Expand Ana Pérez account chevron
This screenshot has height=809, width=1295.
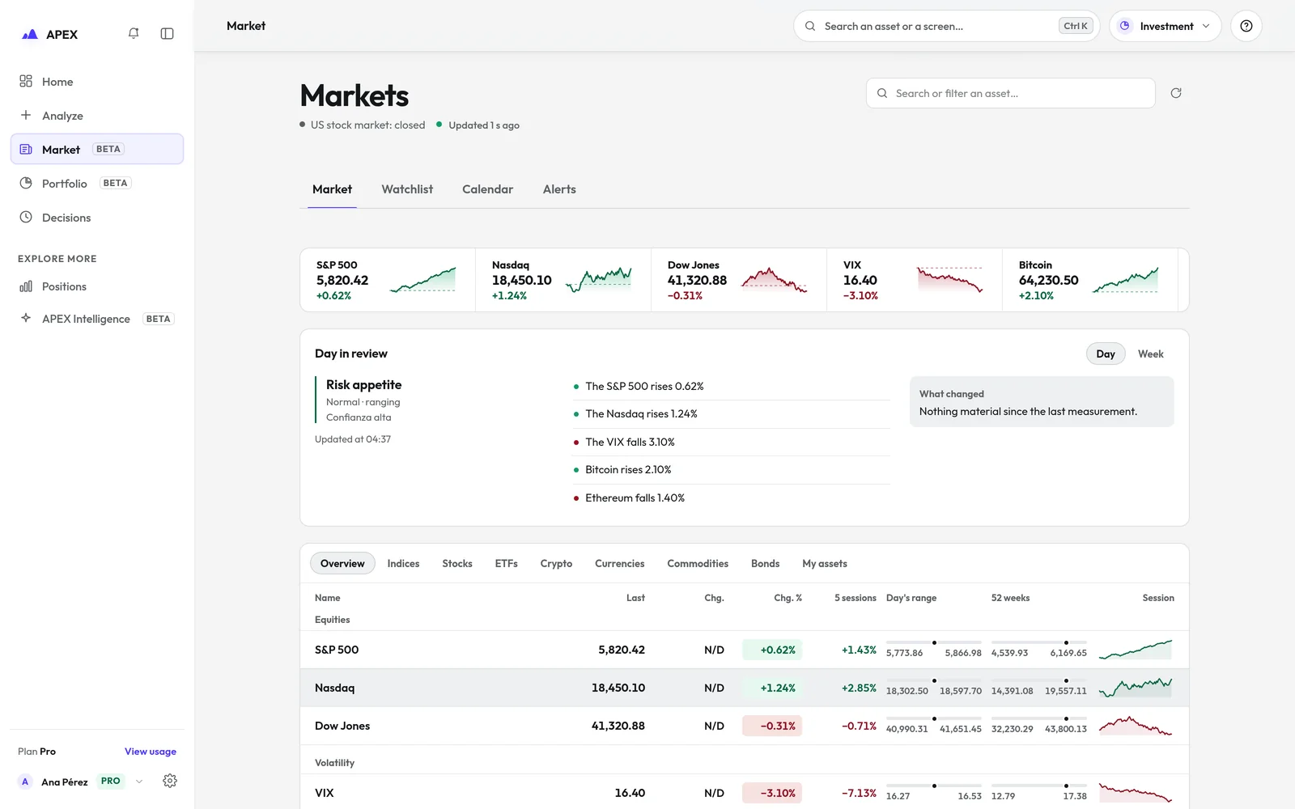(139, 781)
